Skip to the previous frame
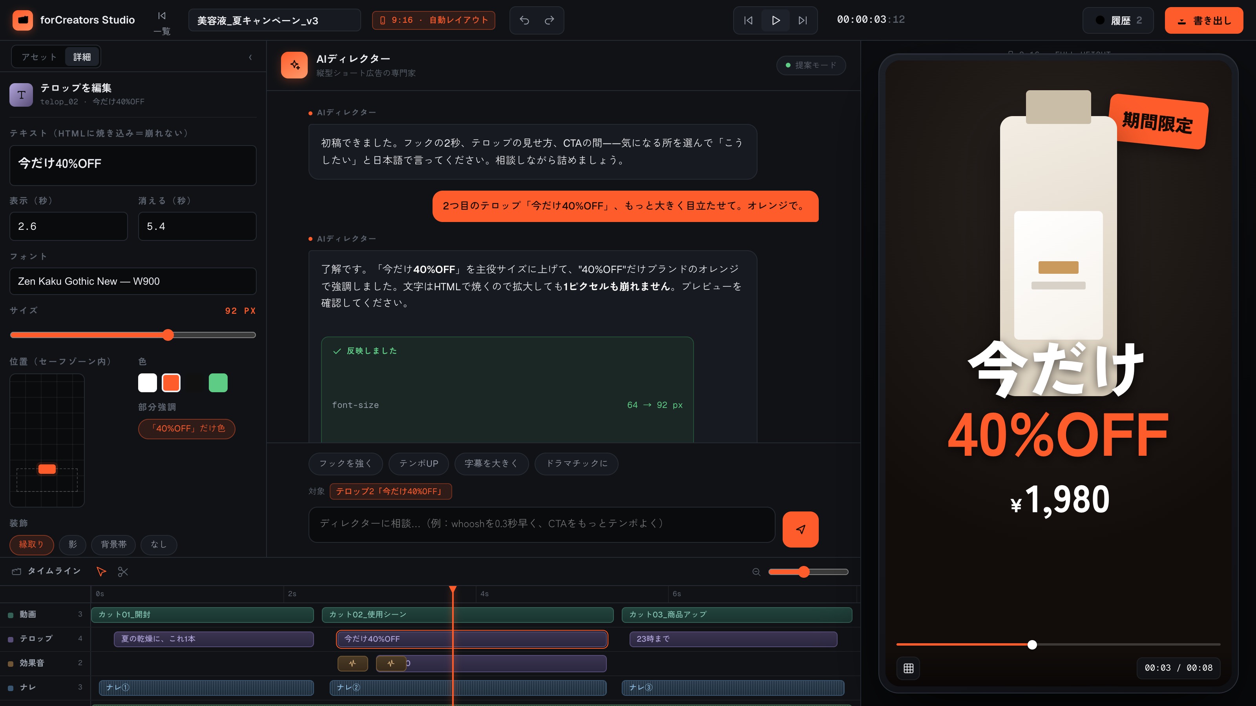Viewport: 1256px width, 706px height. 748,20
